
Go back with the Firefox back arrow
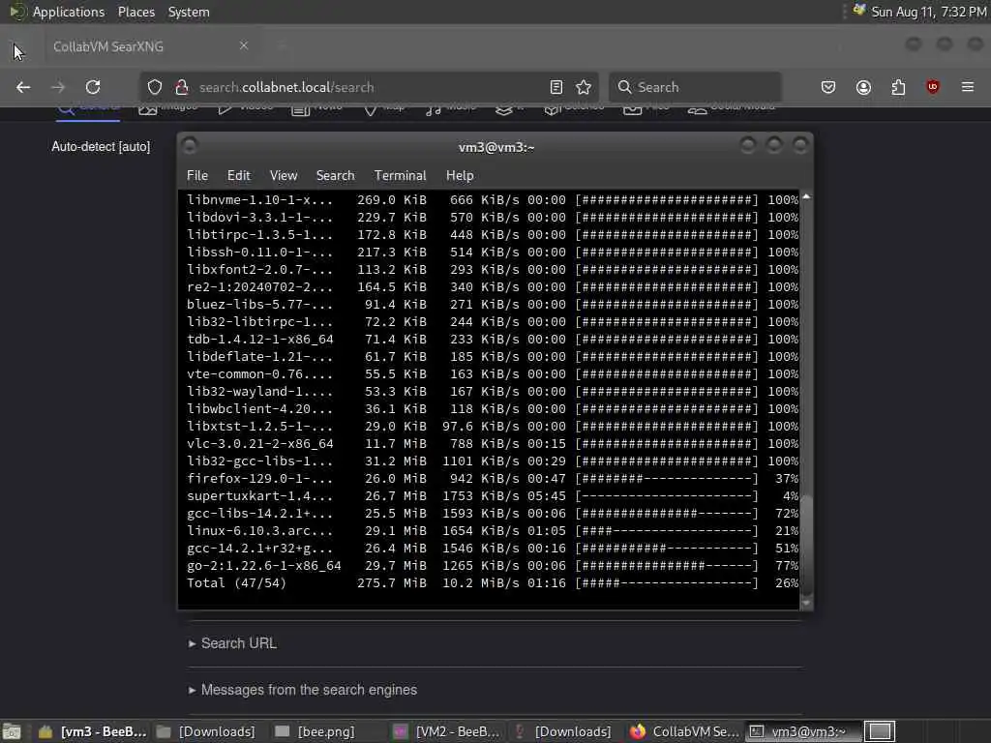(23, 87)
